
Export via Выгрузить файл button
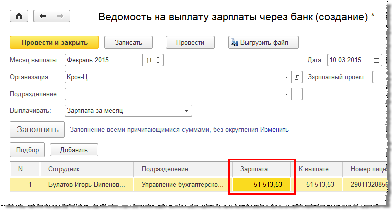[x=263, y=42]
